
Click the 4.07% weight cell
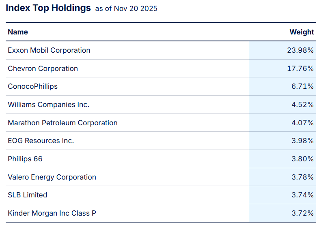(302, 123)
